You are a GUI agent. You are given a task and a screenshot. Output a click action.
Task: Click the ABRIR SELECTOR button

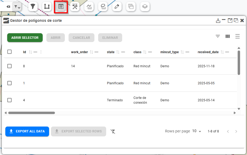coord(25,38)
